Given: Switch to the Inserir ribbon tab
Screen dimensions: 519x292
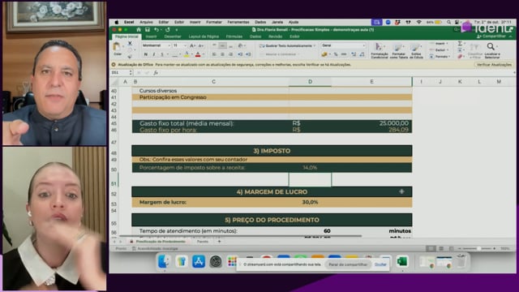Looking at the screenshot, I should click(151, 36).
